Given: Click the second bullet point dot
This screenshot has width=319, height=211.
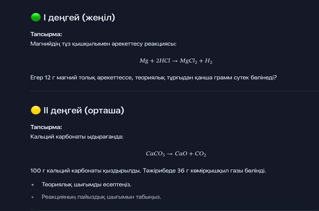Looking at the screenshot, I should click(33, 197).
